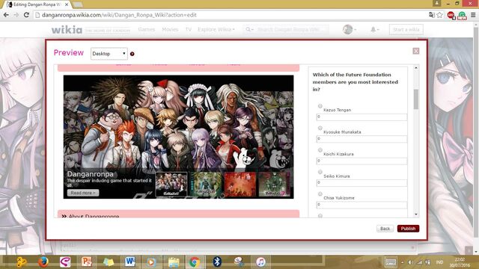Select the Kazuo Tengan poll option
The width and height of the screenshot is (479, 269).
click(320, 106)
